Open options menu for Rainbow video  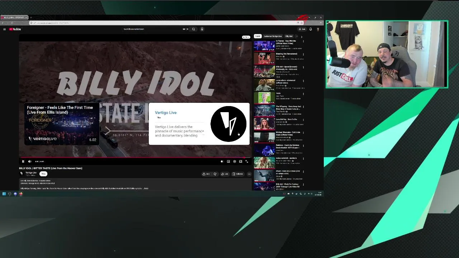pos(303,146)
